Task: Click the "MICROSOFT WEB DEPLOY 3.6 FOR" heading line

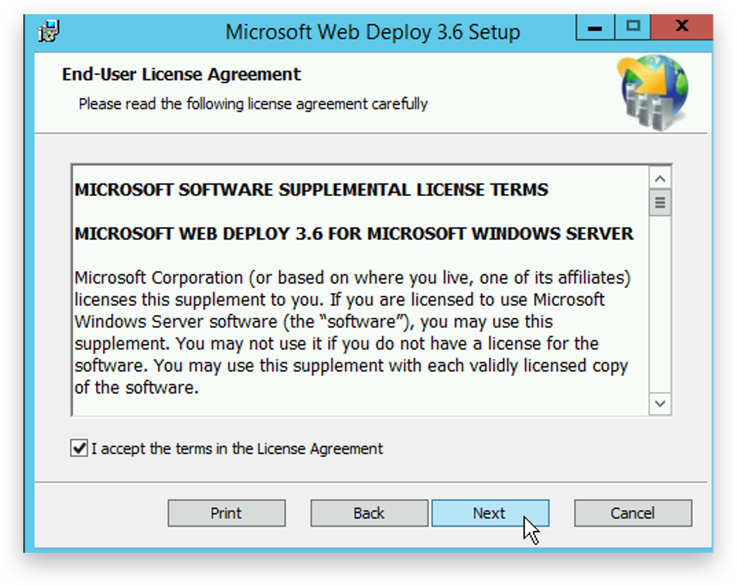Action: tap(354, 234)
